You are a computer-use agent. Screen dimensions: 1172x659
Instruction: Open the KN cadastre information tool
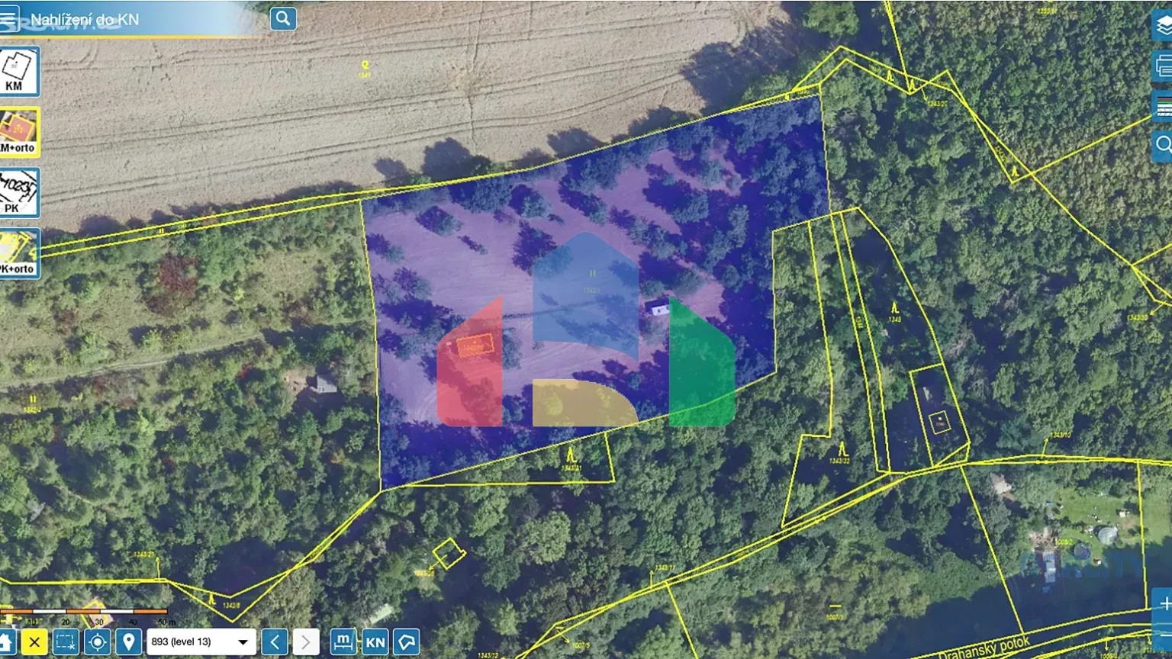click(375, 641)
